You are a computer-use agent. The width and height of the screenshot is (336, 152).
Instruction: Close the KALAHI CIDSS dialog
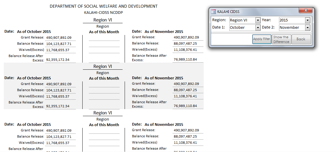[x=306, y=10]
